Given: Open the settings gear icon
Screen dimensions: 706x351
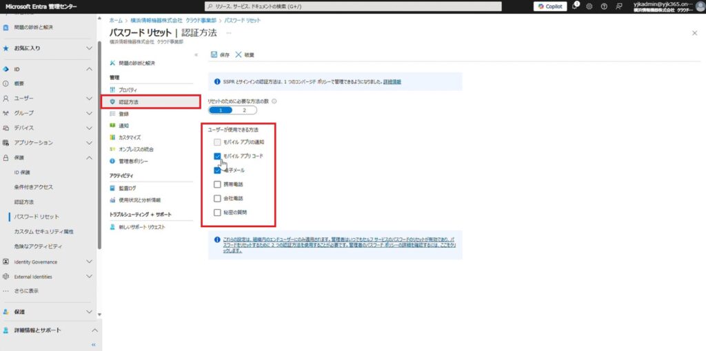Looking at the screenshot, I should (x=589, y=6).
